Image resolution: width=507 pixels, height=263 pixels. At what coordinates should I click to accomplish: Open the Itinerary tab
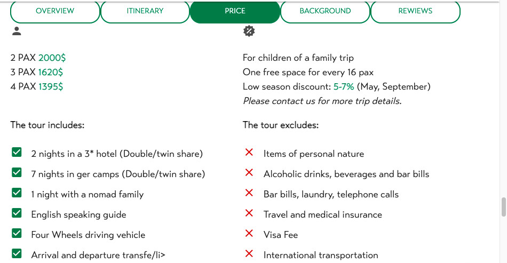pos(145,11)
